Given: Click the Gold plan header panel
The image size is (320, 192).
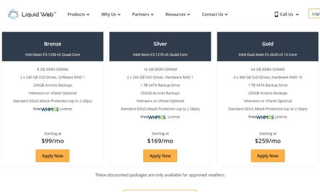Looking at the screenshot, I should pos(268,47).
